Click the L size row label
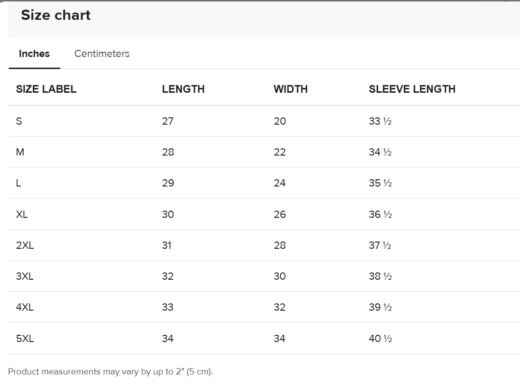Image resolution: width=520 pixels, height=386 pixels. [18, 183]
